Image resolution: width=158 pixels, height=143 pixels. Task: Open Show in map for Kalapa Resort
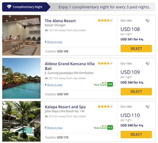[55, 128]
